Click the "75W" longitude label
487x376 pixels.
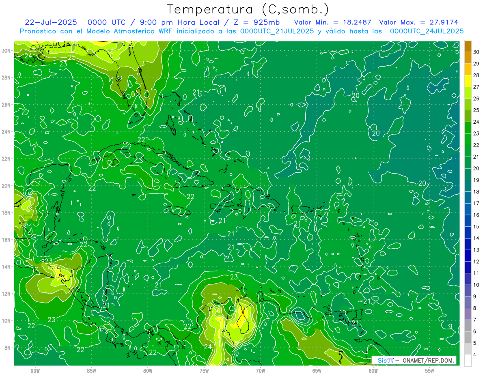tap(204, 371)
